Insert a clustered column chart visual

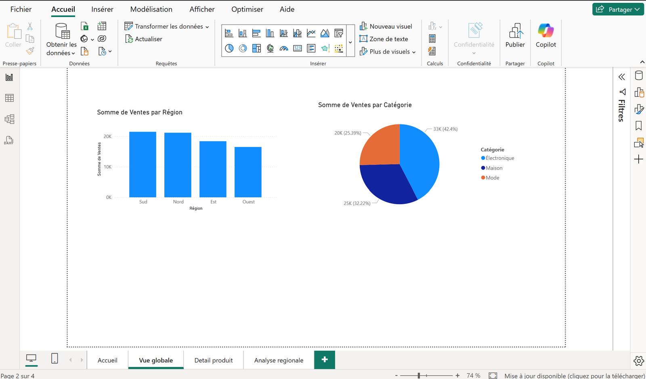pyautogui.click(x=270, y=33)
